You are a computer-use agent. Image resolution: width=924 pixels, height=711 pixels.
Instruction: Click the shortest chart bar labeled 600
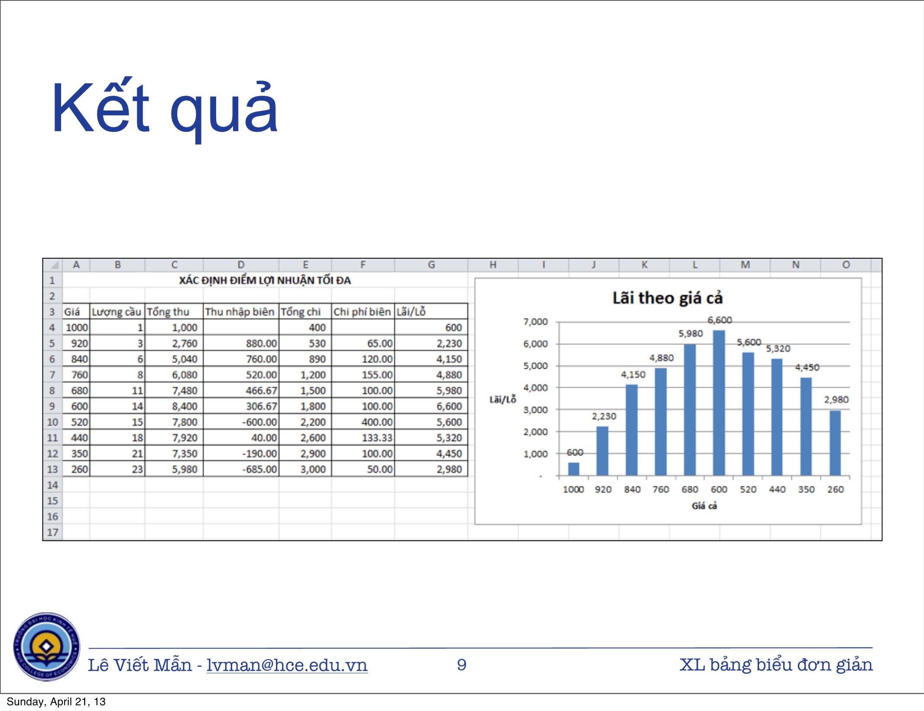[573, 469]
